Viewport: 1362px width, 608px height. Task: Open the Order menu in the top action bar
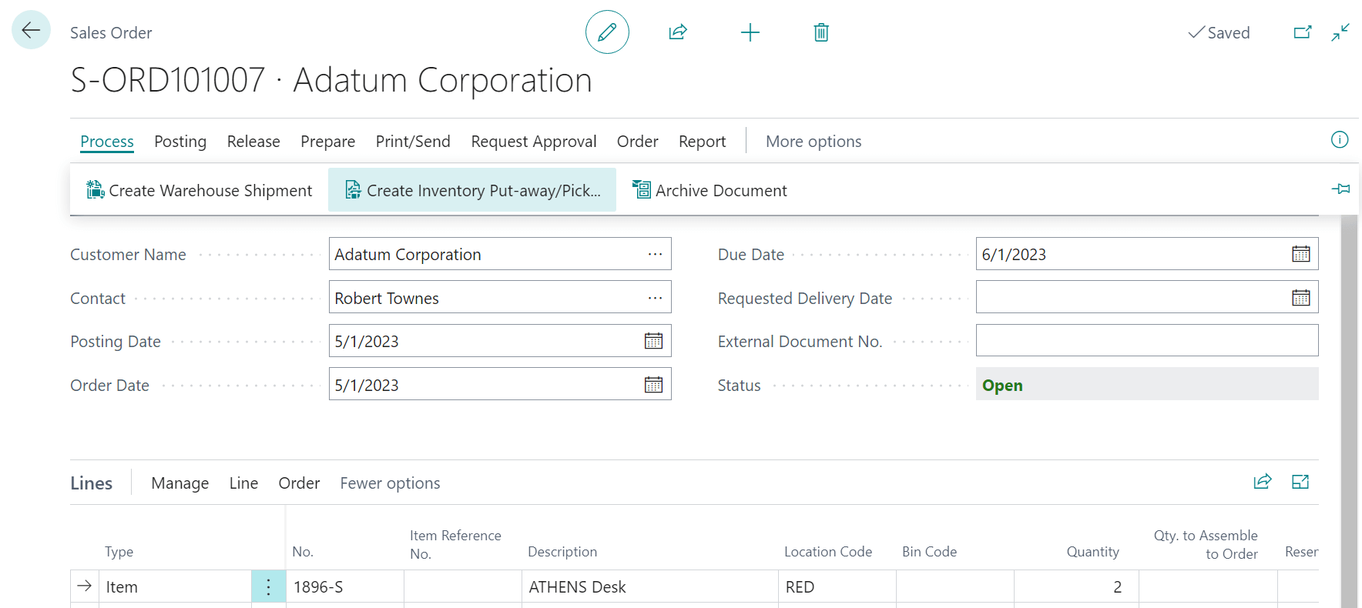(x=638, y=142)
